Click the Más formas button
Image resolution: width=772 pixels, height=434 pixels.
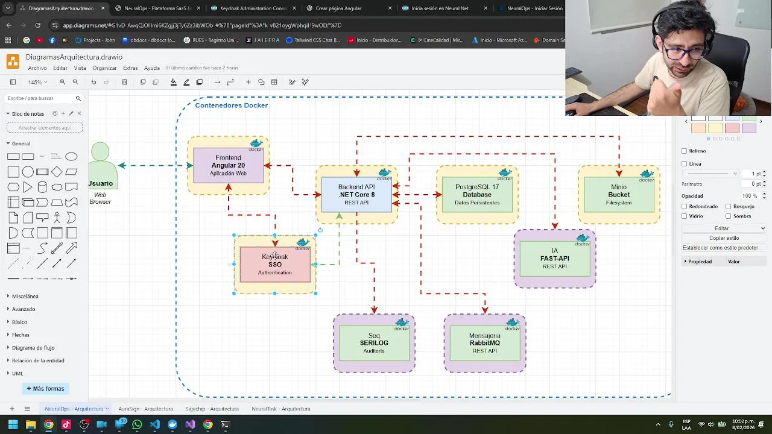(x=45, y=389)
